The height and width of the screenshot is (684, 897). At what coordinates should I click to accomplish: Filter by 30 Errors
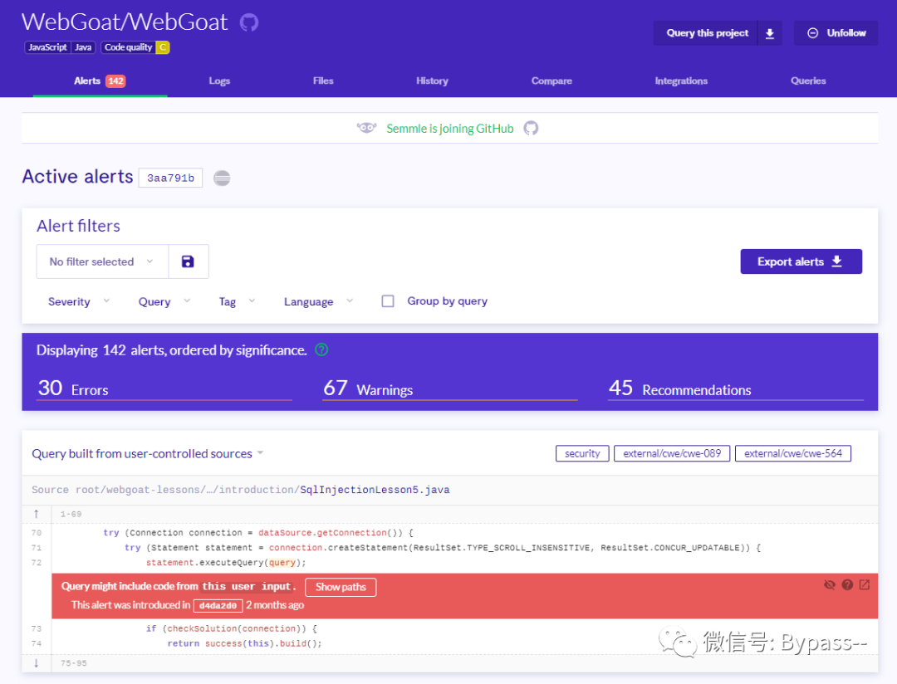tap(164, 388)
